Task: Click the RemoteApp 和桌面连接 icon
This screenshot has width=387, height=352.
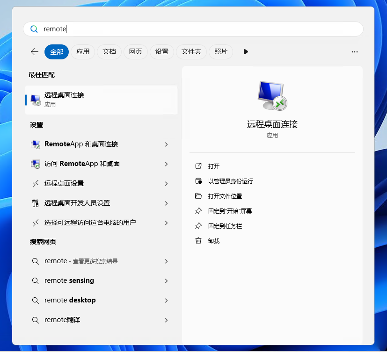Action: (36, 144)
